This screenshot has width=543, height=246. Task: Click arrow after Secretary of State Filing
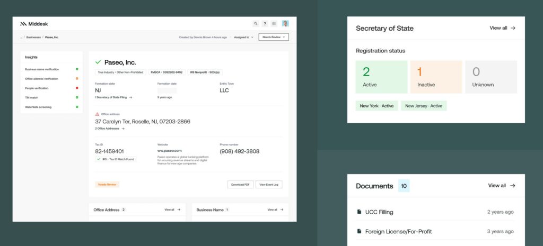point(130,97)
